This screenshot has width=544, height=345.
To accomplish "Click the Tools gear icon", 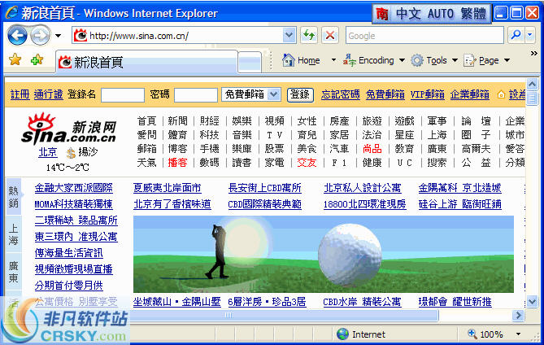I will 417,60.
